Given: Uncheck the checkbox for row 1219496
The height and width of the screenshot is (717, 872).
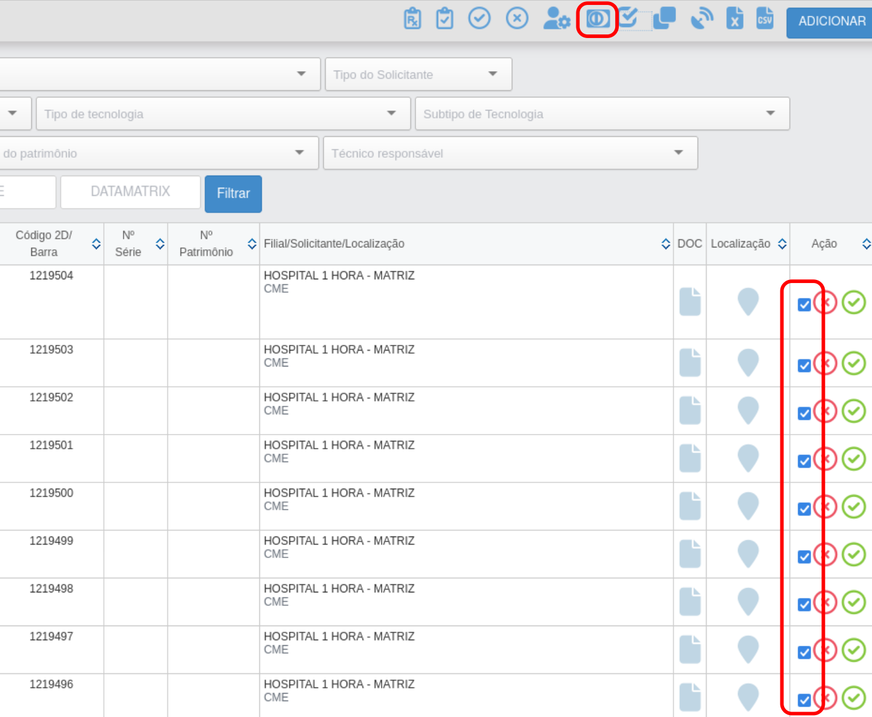Looking at the screenshot, I should point(804,700).
